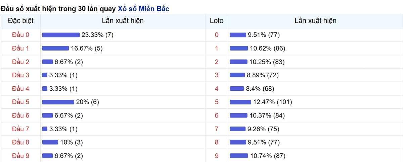Image resolution: width=403 pixels, height=162 pixels.
Task: Click the Đầu 9 row label
Action: pos(20,156)
